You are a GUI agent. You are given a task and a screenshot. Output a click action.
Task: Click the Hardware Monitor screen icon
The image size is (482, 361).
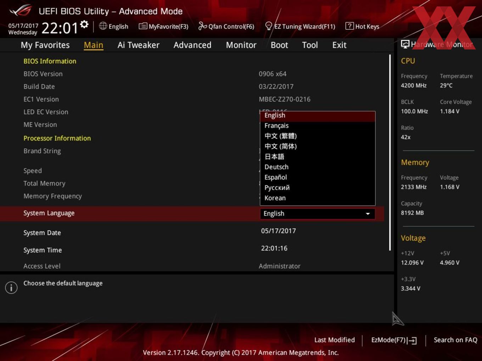[x=405, y=44]
